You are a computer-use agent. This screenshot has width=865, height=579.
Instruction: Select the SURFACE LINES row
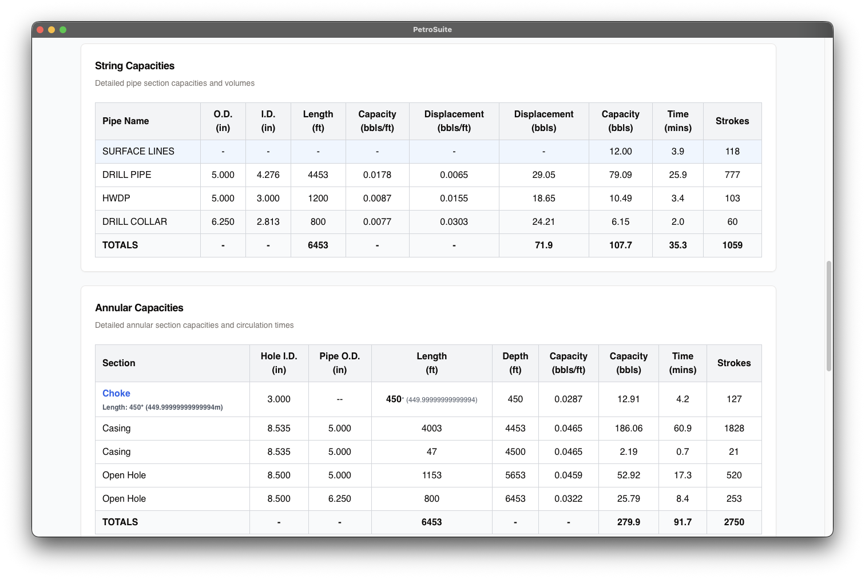click(x=138, y=151)
